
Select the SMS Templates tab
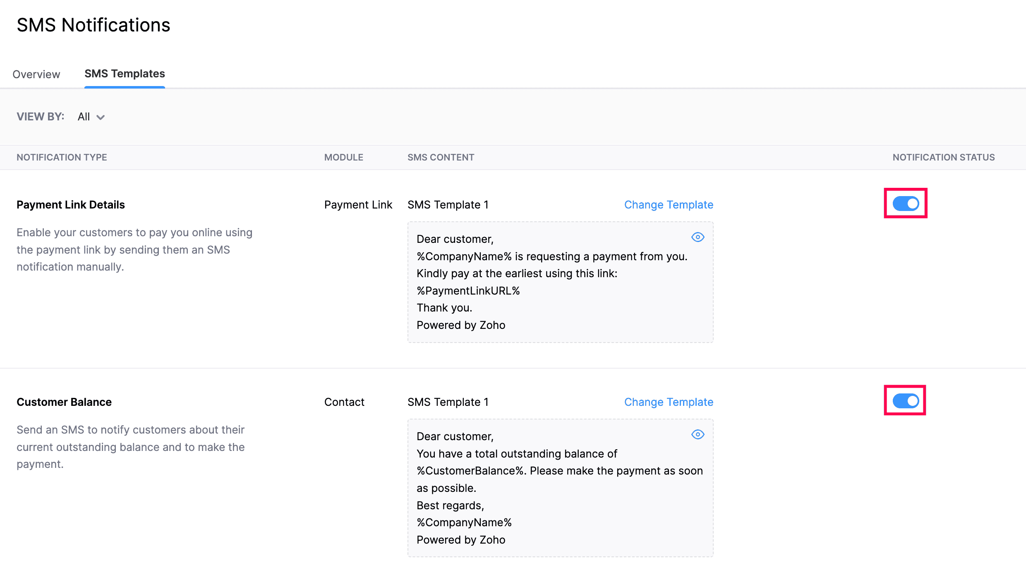pyautogui.click(x=125, y=74)
